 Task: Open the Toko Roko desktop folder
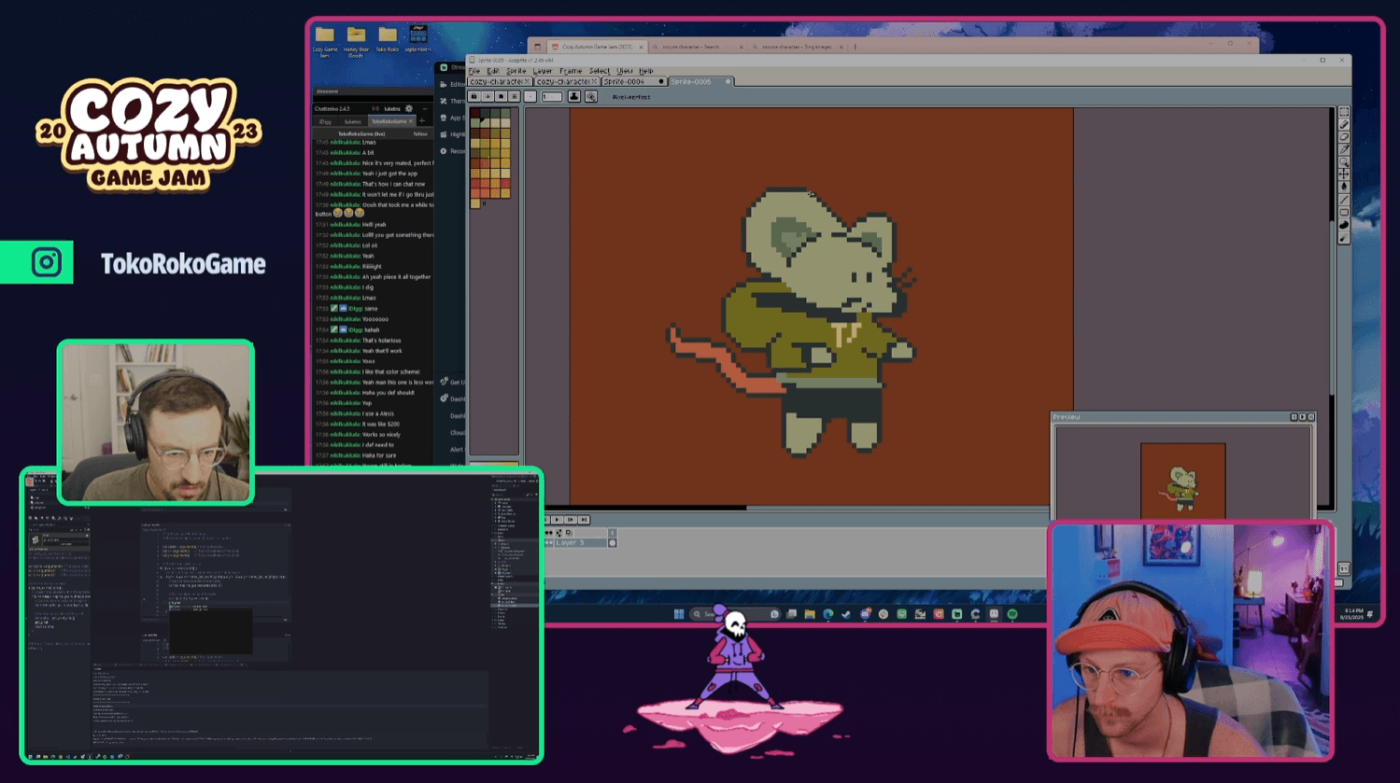[388, 40]
